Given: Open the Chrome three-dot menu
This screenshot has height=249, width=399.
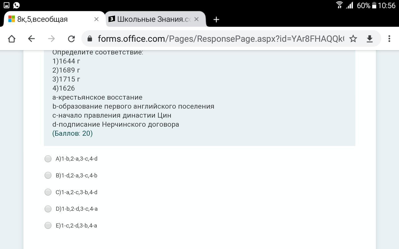Looking at the screenshot, I should pyautogui.click(x=389, y=39).
